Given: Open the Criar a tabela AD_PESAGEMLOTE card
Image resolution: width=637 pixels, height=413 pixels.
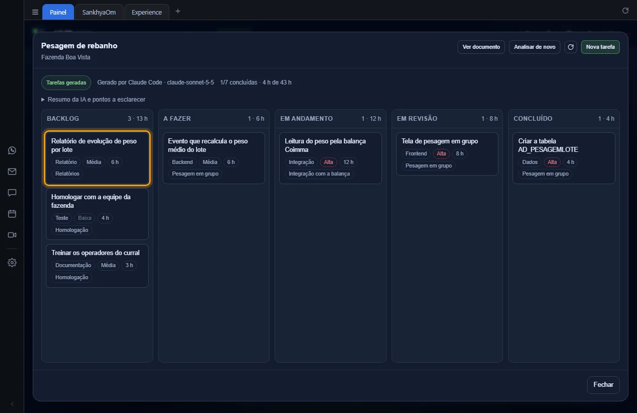Looking at the screenshot, I should tap(564, 158).
